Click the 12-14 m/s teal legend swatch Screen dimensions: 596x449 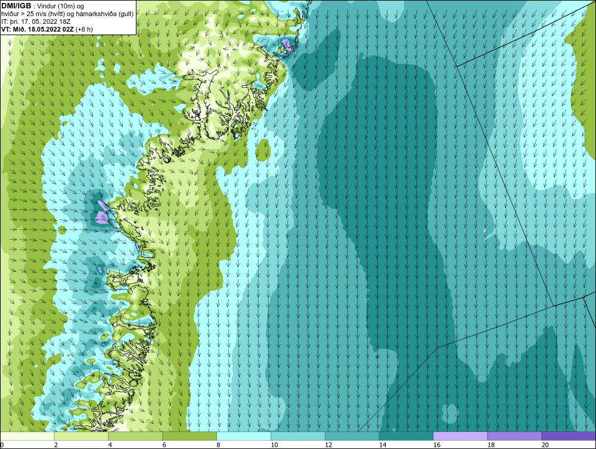coord(352,436)
